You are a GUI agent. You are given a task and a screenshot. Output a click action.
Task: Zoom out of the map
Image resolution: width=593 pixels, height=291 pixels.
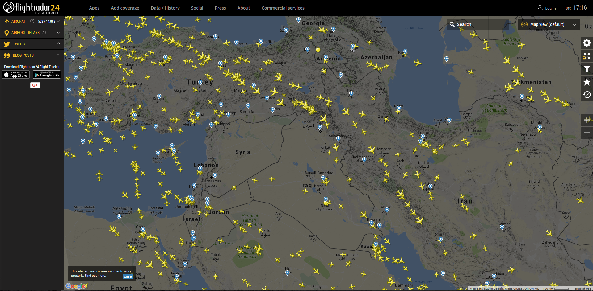587,133
